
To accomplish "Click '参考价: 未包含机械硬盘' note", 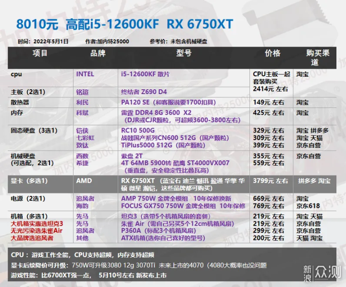I will [178, 41].
